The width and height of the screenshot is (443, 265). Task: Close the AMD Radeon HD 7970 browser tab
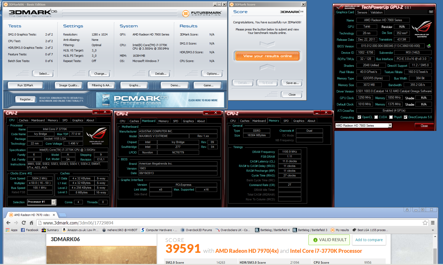click(x=54, y=215)
